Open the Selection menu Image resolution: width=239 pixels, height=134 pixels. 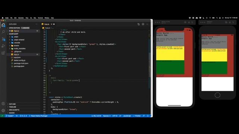(x=21, y=18)
